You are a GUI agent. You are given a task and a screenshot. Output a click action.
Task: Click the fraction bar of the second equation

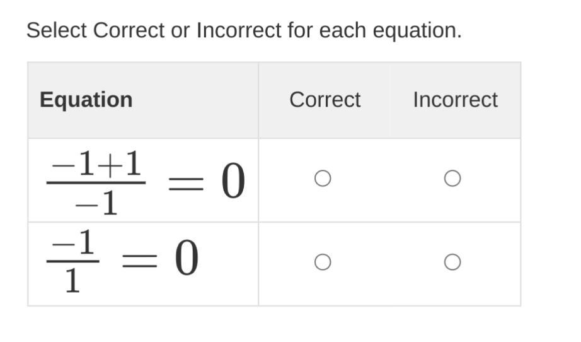(73, 261)
